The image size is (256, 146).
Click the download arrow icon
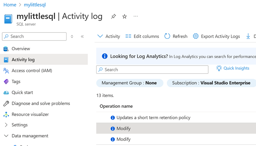coord(248,36)
